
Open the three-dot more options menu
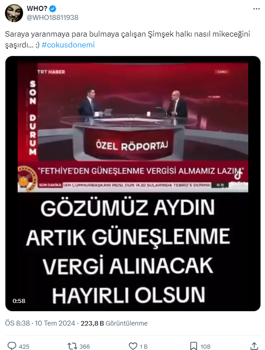tap(256, 9)
